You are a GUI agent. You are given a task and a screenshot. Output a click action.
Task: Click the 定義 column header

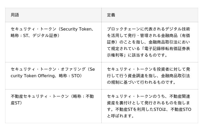coord(111,15)
